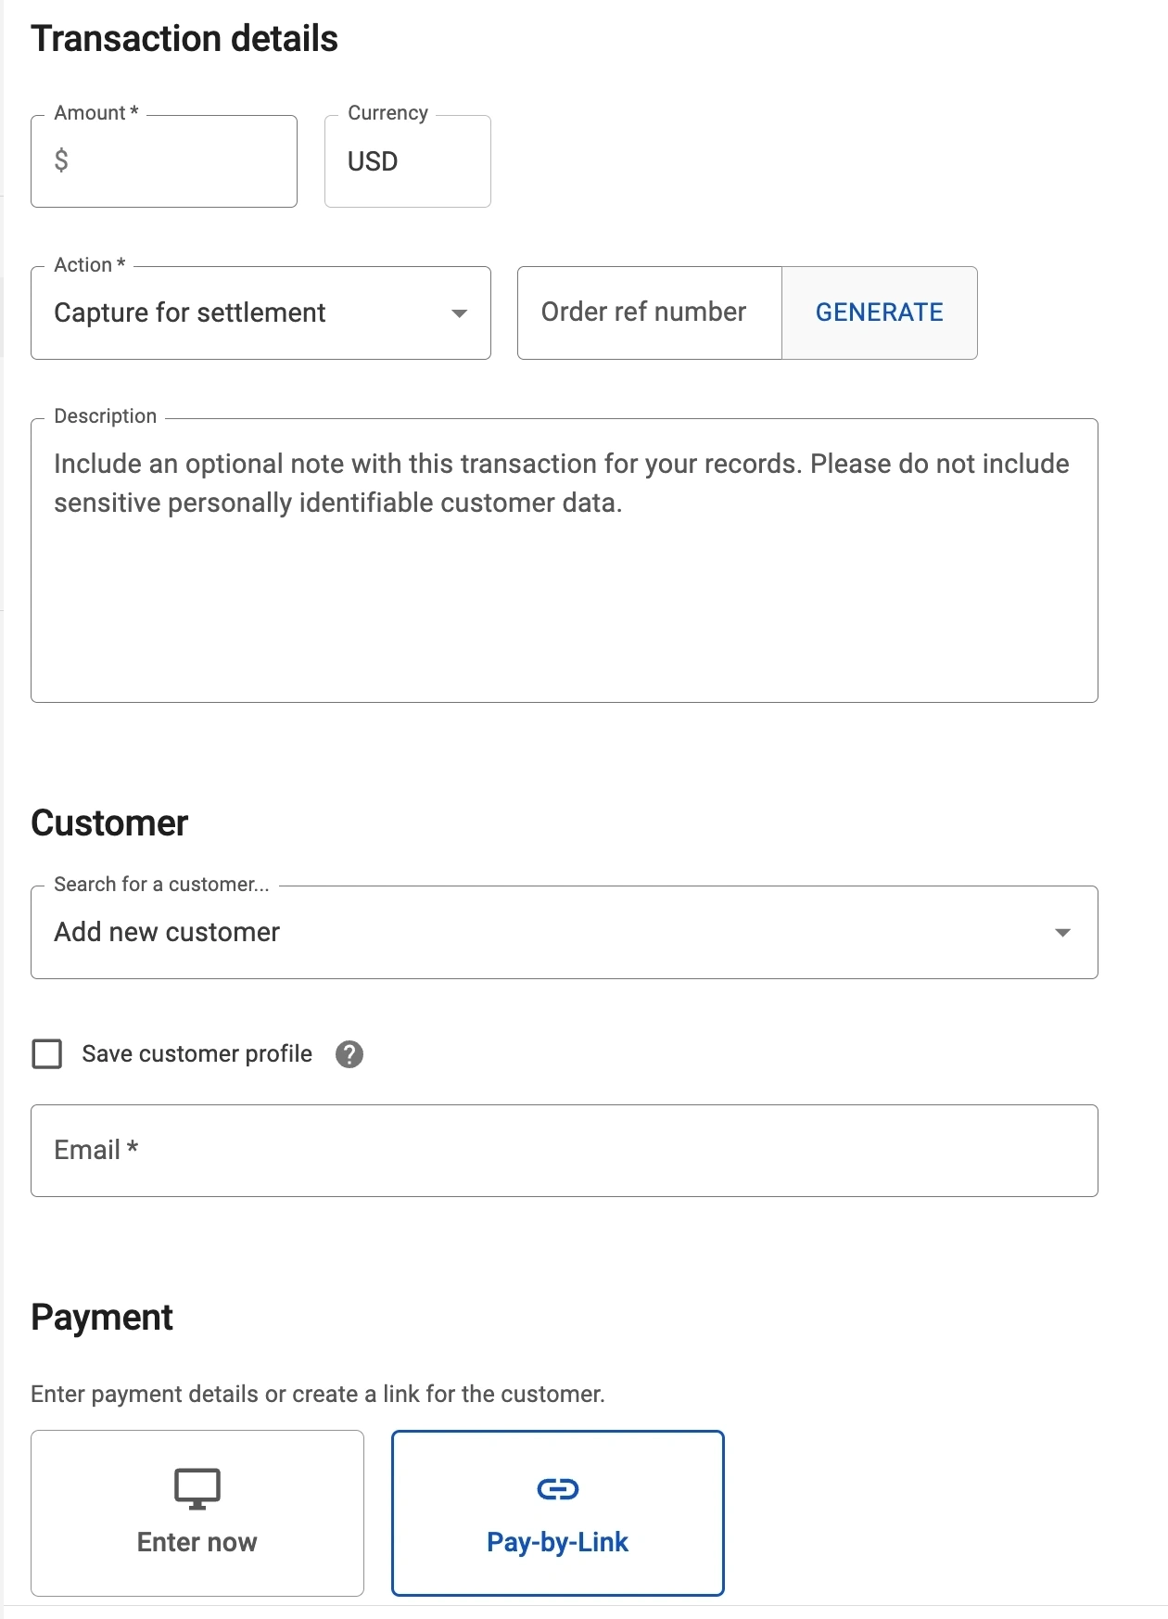Viewport: 1168px width, 1619px height.
Task: Click the Save customer profile label
Action: click(x=197, y=1054)
